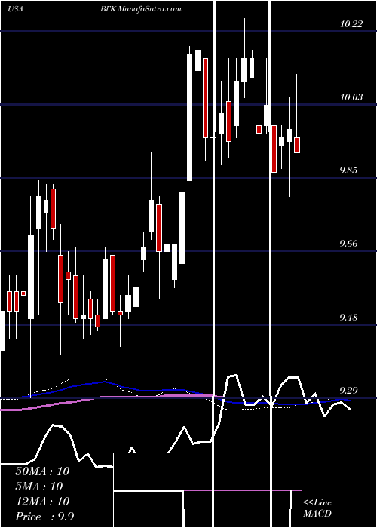Screen dimensions: 377x528
Task: Click the <<Live MACD label
Action: pos(317,508)
